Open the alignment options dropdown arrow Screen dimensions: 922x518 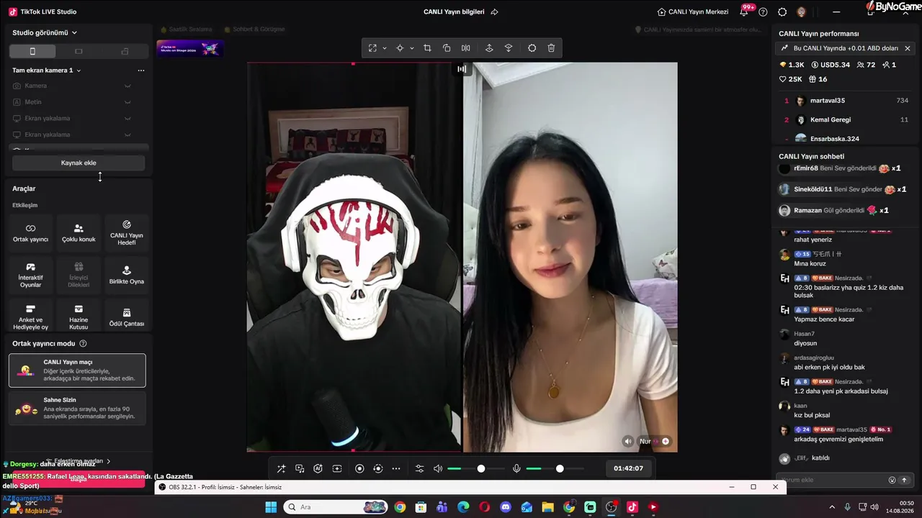(412, 48)
